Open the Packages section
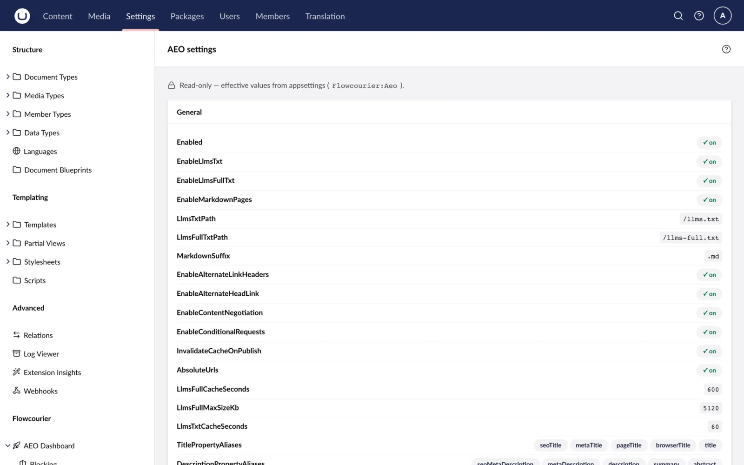 [187, 16]
